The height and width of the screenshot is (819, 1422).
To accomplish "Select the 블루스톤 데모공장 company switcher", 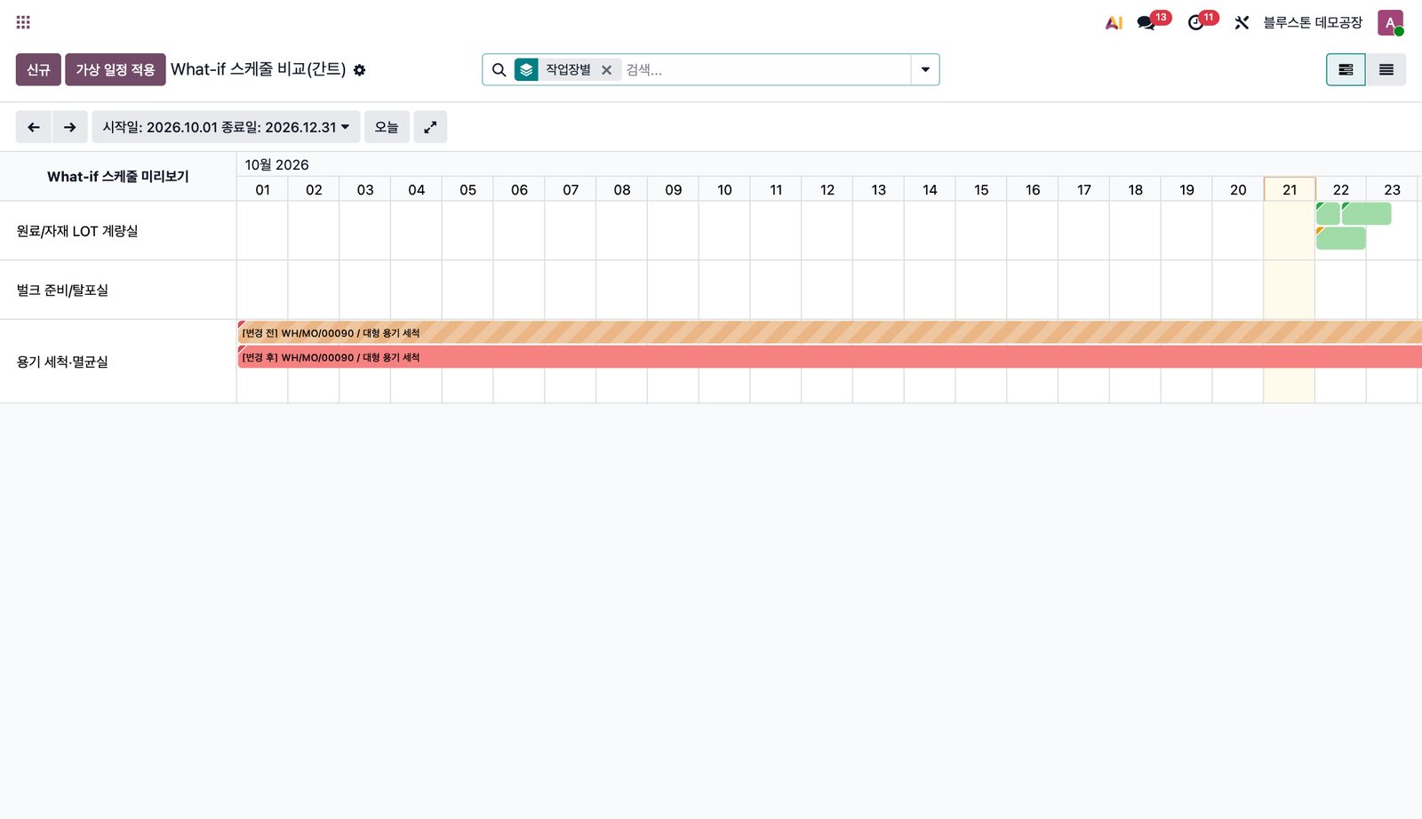I will point(1313,23).
